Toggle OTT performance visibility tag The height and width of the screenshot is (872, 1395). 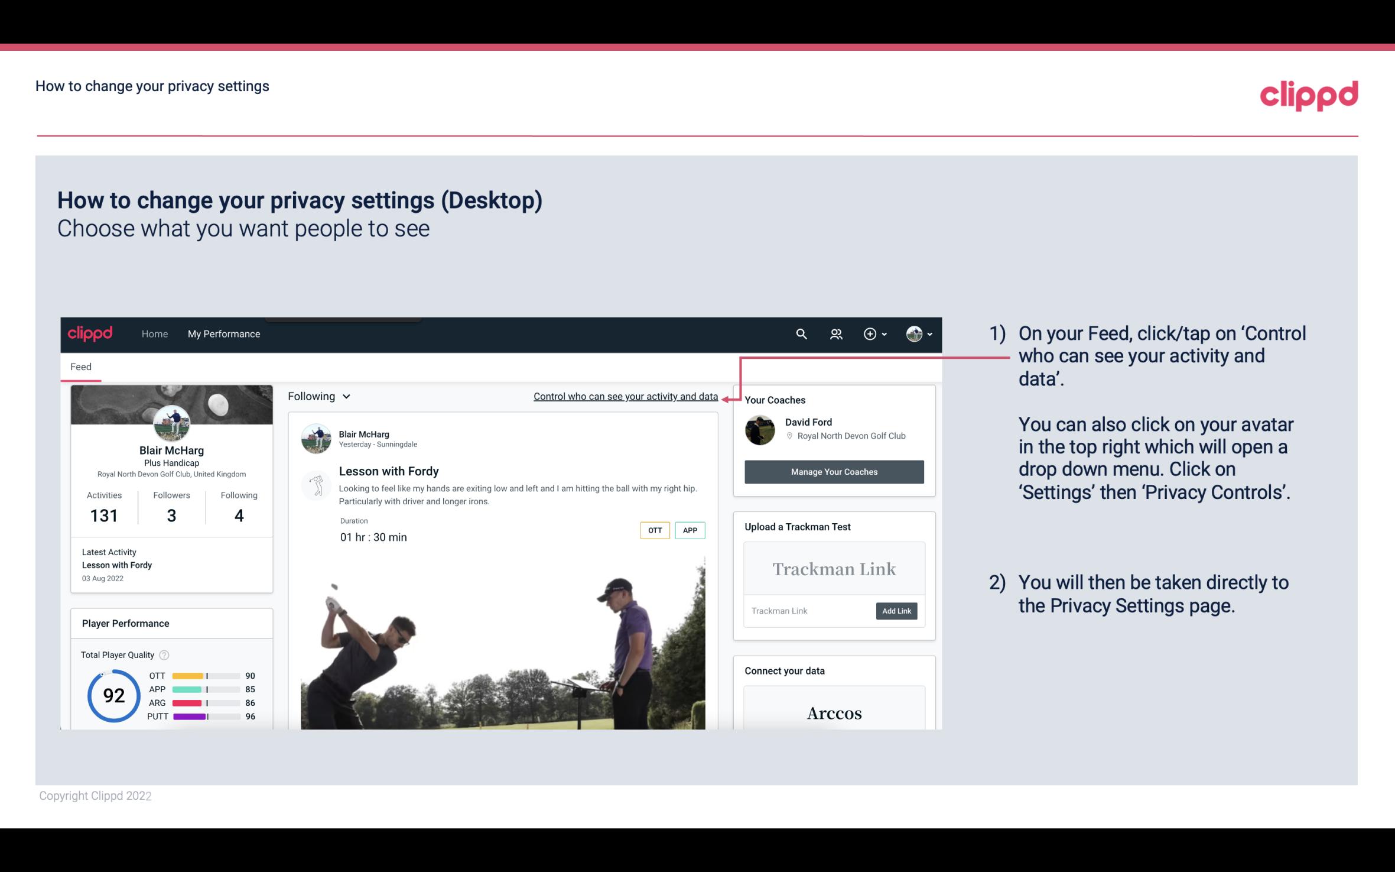tap(654, 530)
